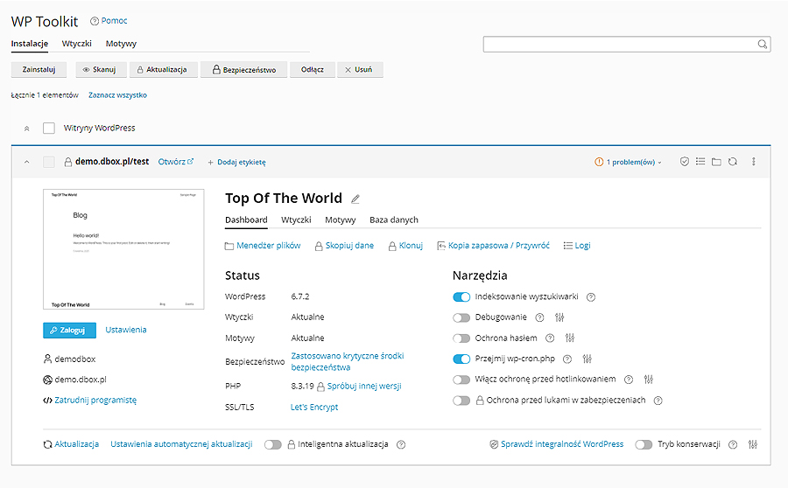Open Debugowanie settings sliders icon
Viewport: 788px width, 488px height.
pos(560,317)
